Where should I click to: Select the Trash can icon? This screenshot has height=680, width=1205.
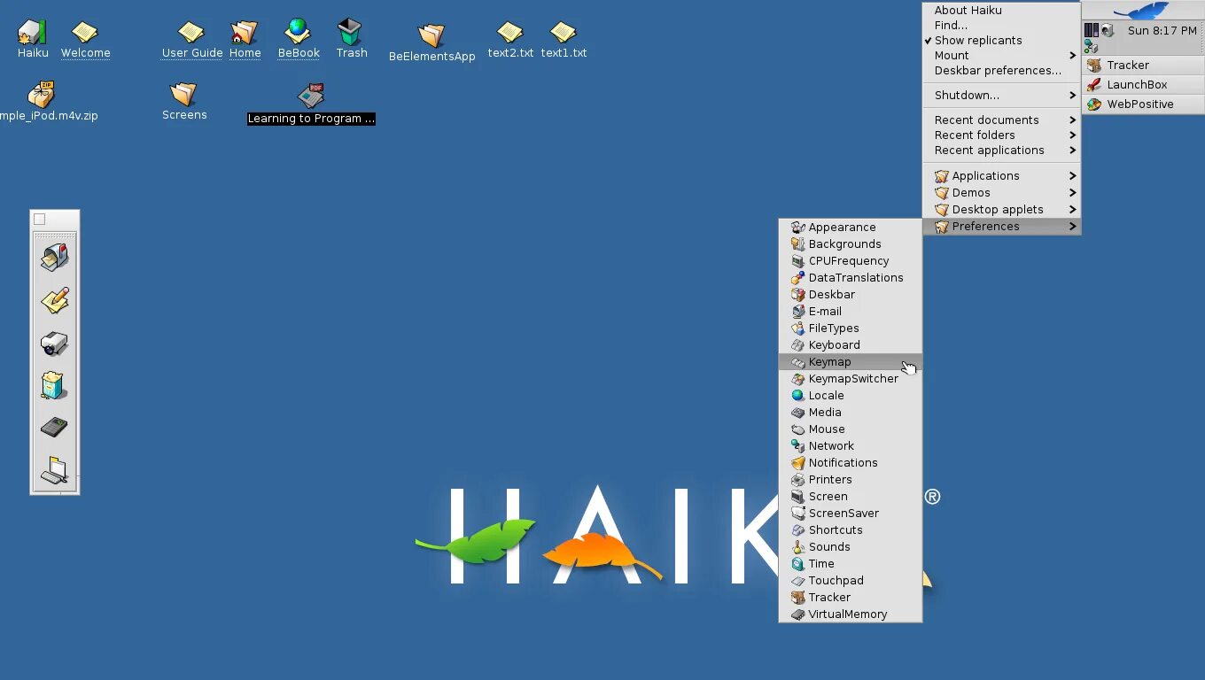pyautogui.click(x=350, y=32)
